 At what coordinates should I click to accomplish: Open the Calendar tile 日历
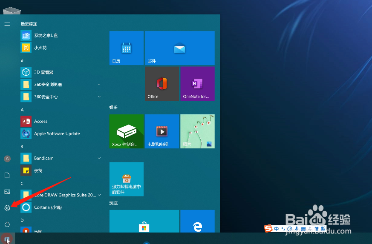pyautogui.click(x=127, y=48)
